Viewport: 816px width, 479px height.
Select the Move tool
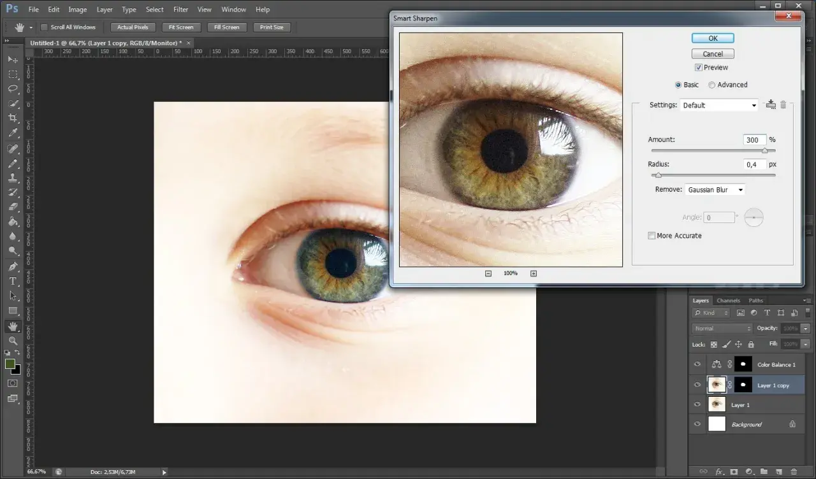(x=13, y=59)
